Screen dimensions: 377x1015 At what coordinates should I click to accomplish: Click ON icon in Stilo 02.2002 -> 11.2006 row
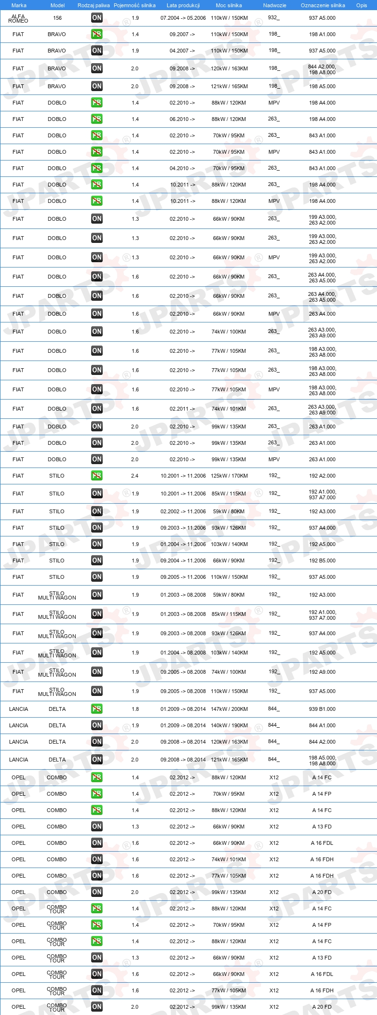(97, 511)
